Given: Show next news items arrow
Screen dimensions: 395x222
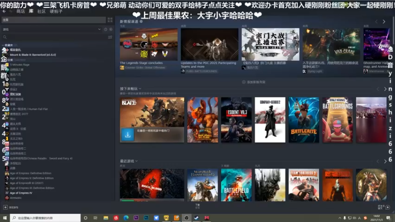Looking at the screenshot, I should pyautogui.click(x=384, y=22).
